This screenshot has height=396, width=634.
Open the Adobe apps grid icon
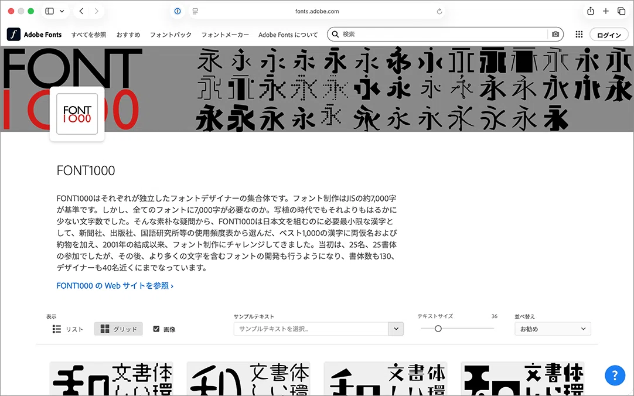point(579,35)
